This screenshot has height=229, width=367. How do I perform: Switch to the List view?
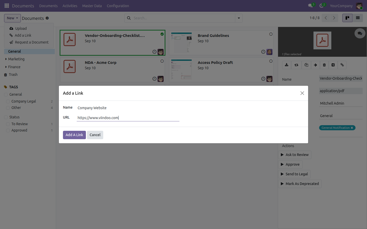(358, 18)
